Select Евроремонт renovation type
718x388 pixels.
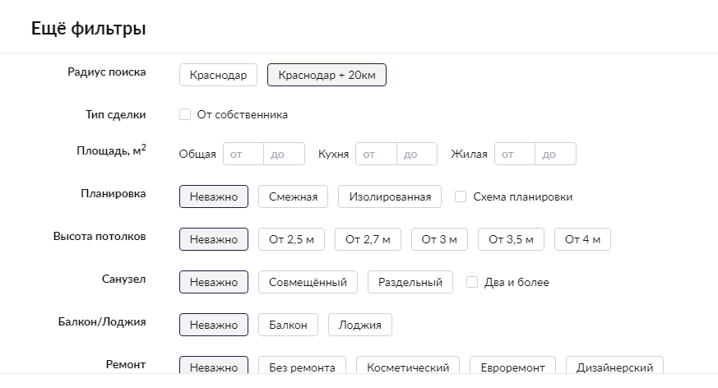pos(512,367)
